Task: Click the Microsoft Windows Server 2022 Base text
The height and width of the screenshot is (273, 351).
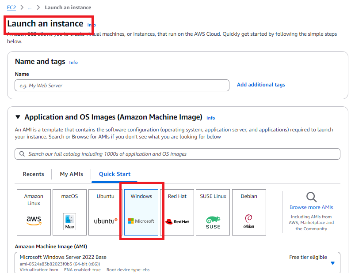Action: click(x=63, y=257)
